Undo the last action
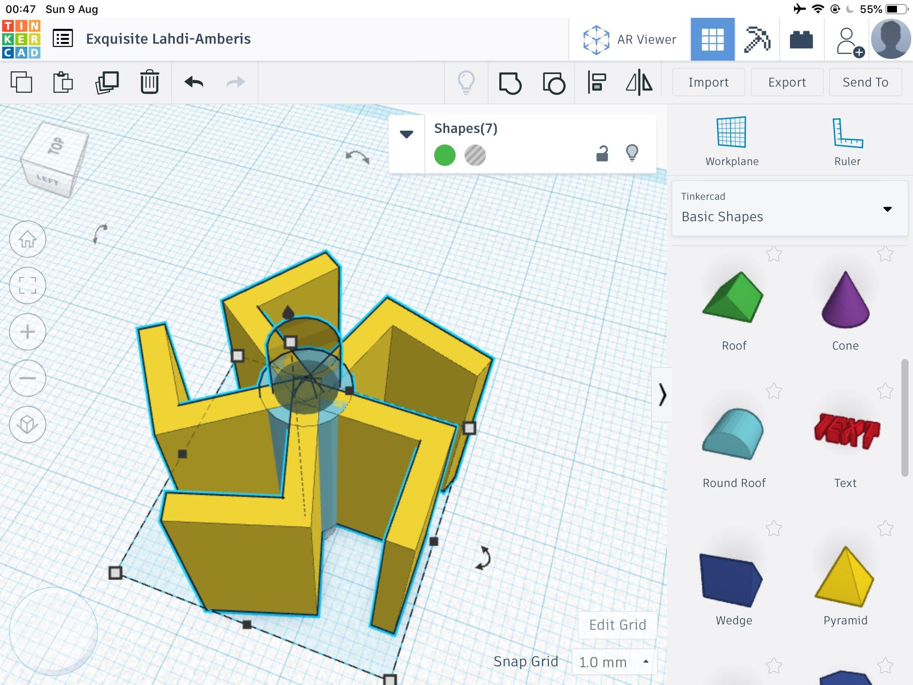913x685 pixels. tap(194, 82)
